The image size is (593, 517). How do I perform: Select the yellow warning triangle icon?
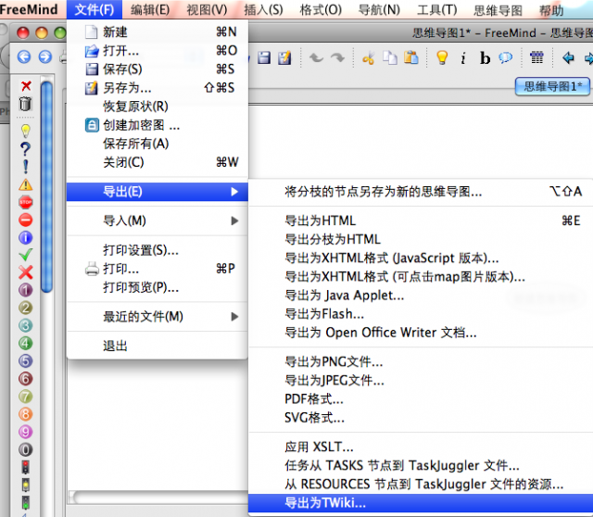(x=25, y=184)
